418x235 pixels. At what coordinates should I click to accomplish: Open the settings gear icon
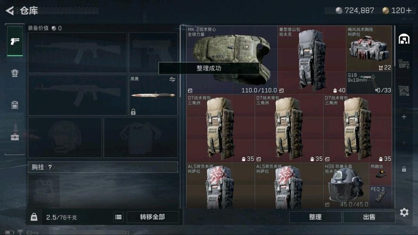(404, 212)
